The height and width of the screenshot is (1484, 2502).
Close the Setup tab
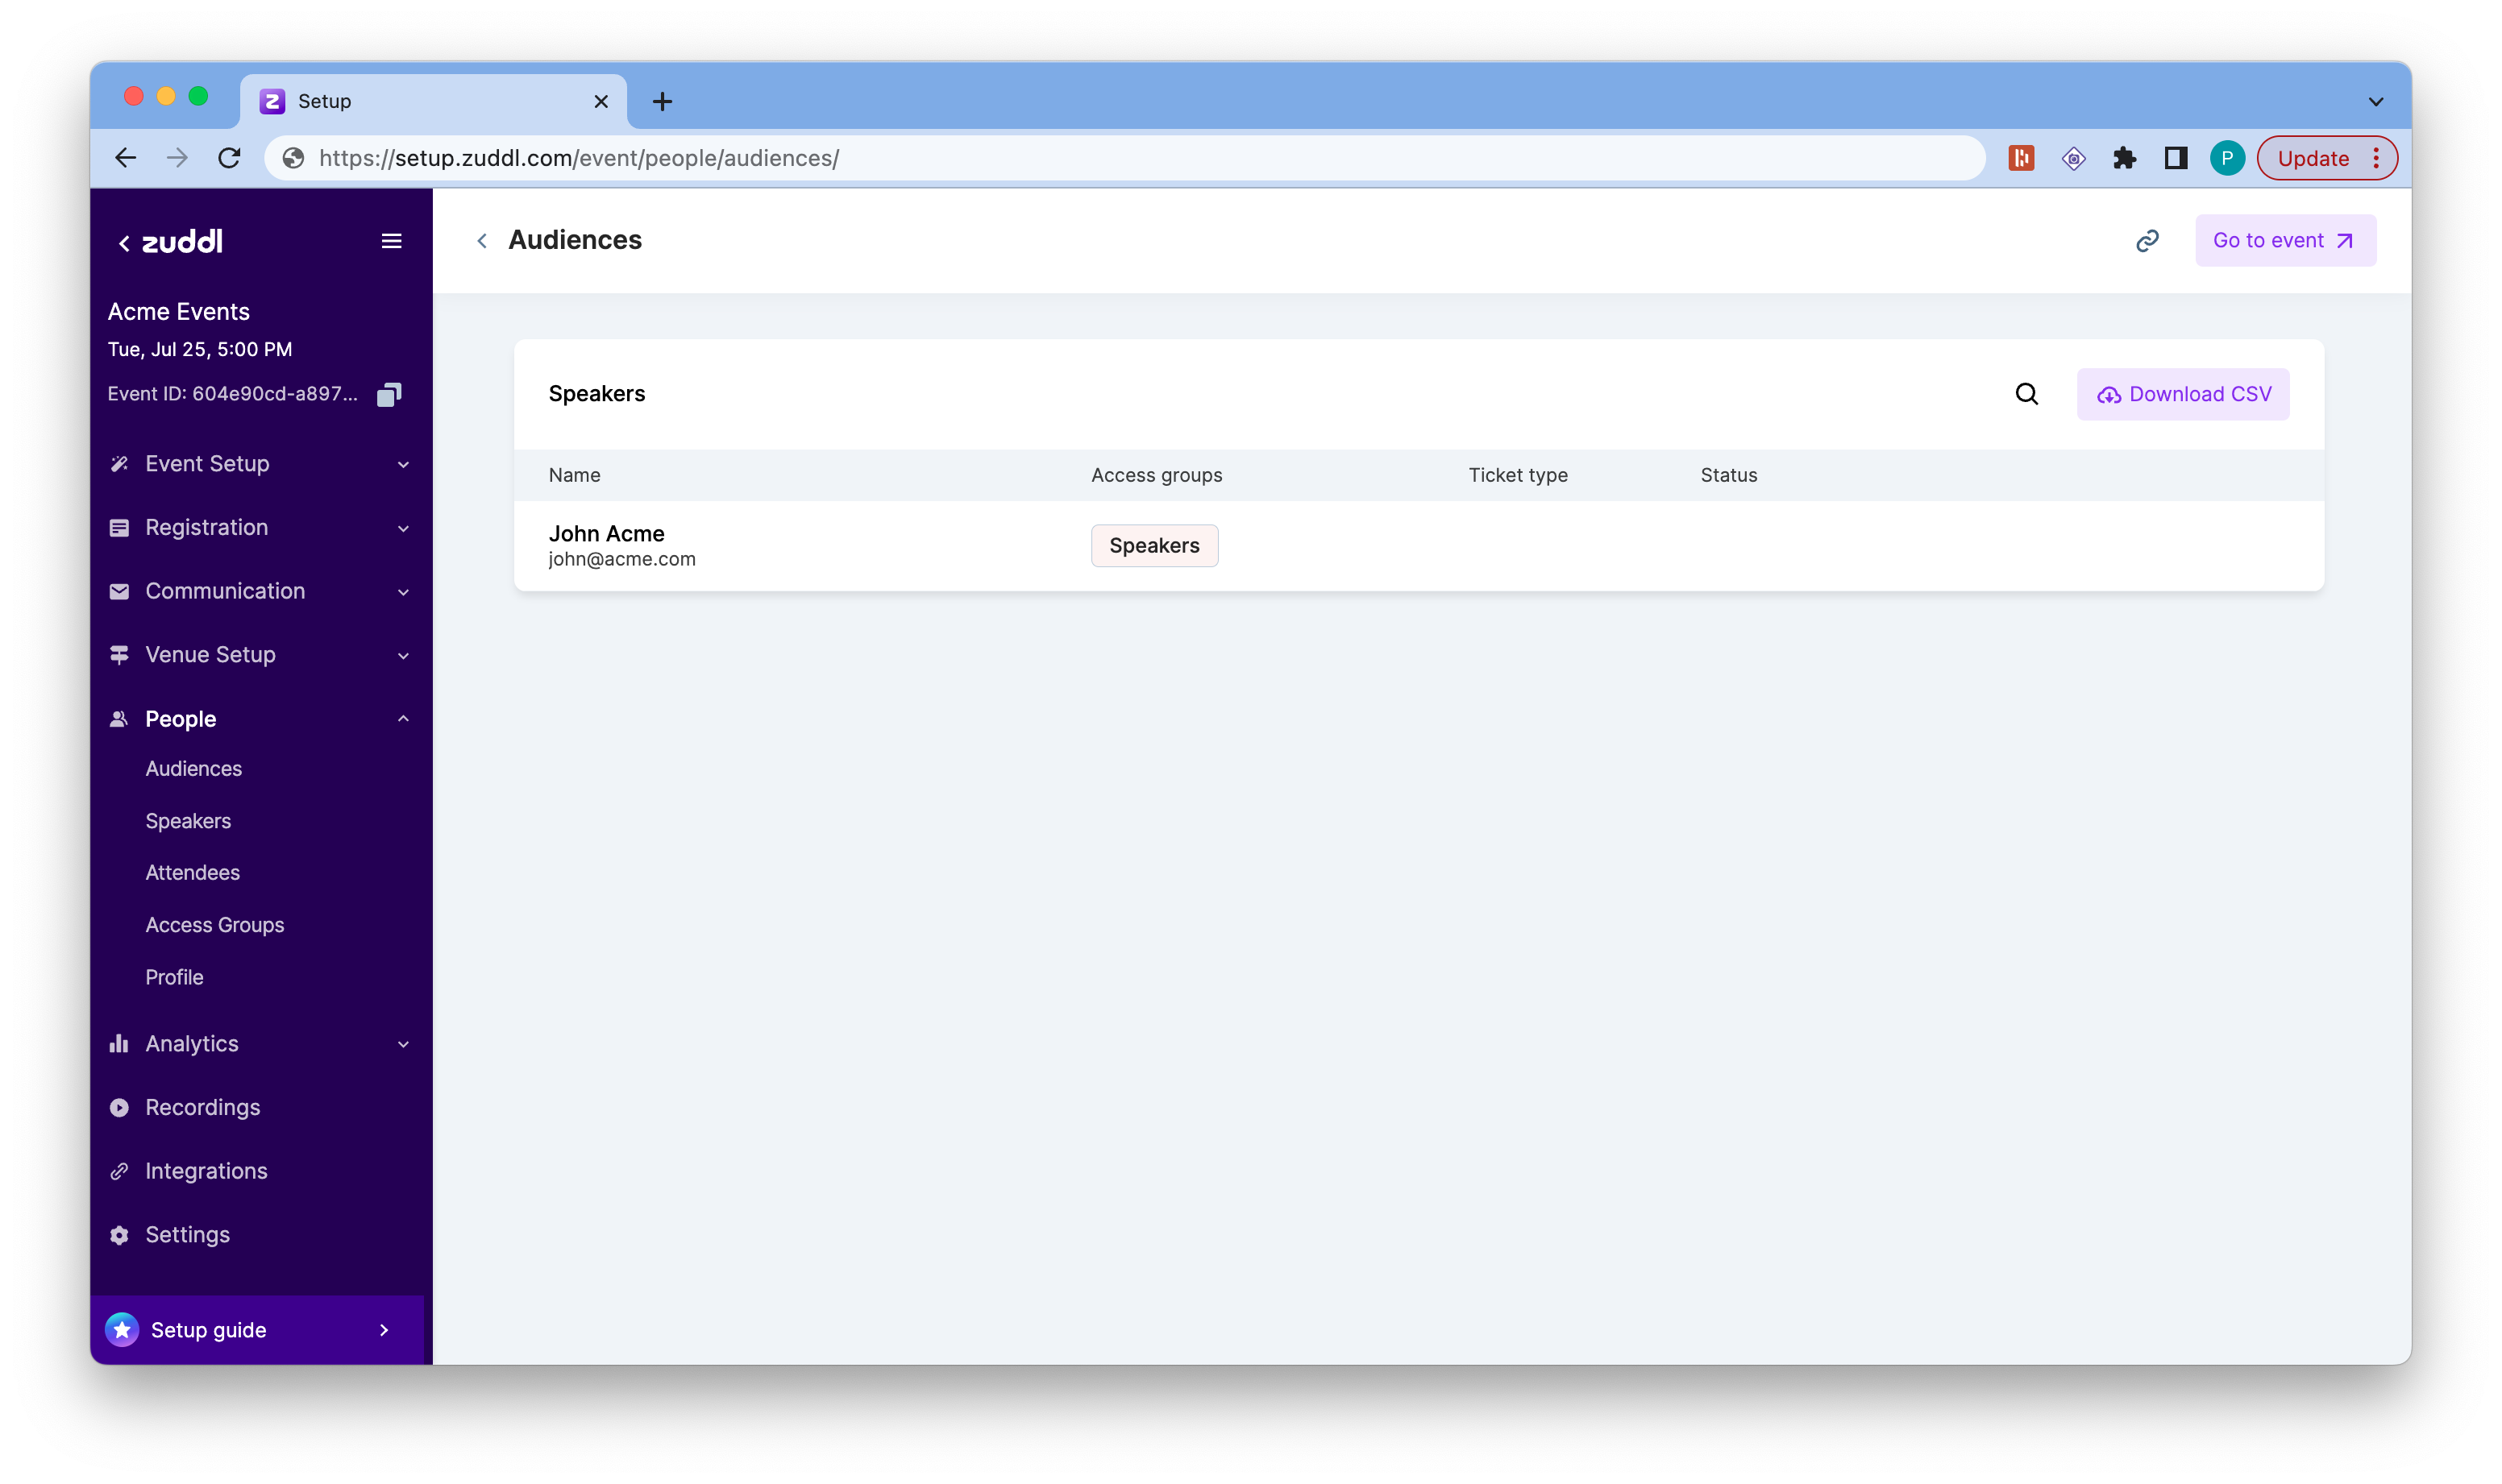tap(601, 101)
